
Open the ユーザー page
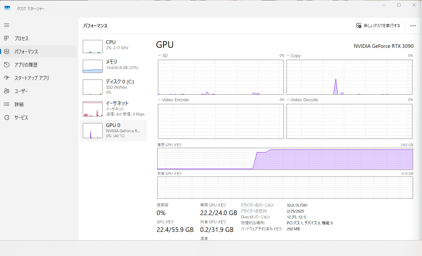38,91
